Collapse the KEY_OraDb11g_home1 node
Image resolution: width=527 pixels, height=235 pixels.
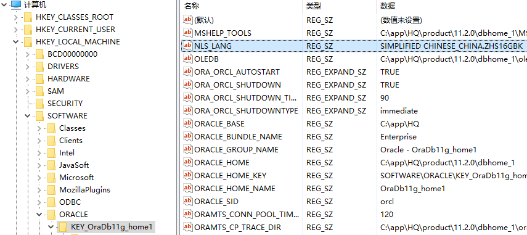tap(51, 227)
